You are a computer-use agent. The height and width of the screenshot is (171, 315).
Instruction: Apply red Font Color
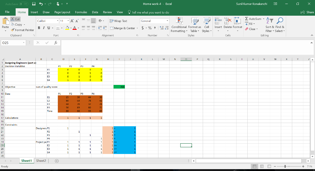point(74,28)
